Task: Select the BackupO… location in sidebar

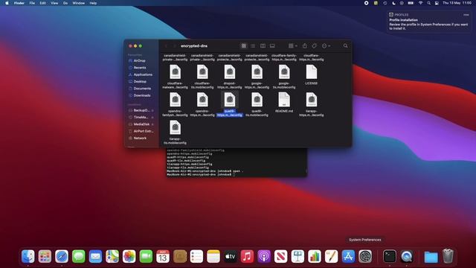Action: [142, 110]
